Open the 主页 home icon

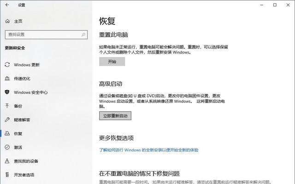pos(7,21)
